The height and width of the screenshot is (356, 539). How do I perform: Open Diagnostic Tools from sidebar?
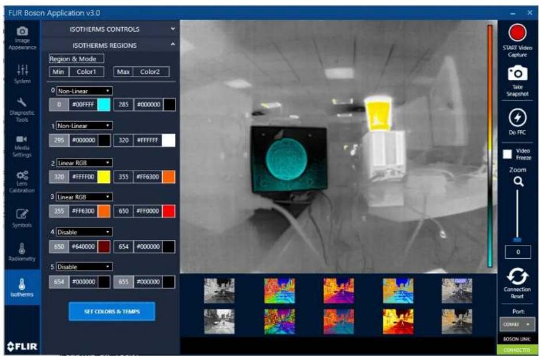pyautogui.click(x=22, y=109)
